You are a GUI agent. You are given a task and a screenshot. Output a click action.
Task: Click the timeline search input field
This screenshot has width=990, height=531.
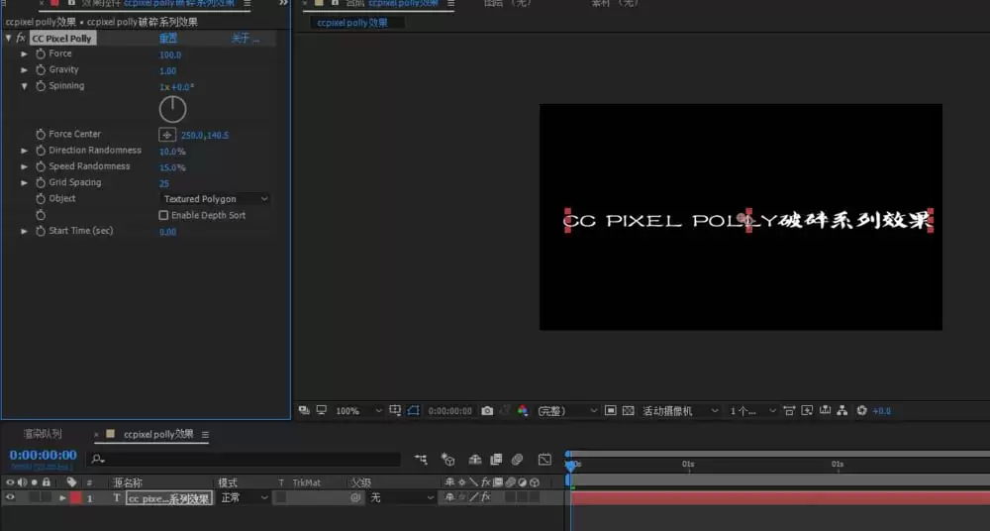tap(245, 460)
